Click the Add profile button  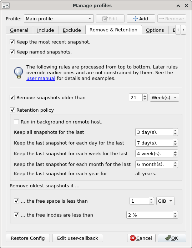pos(141,19)
